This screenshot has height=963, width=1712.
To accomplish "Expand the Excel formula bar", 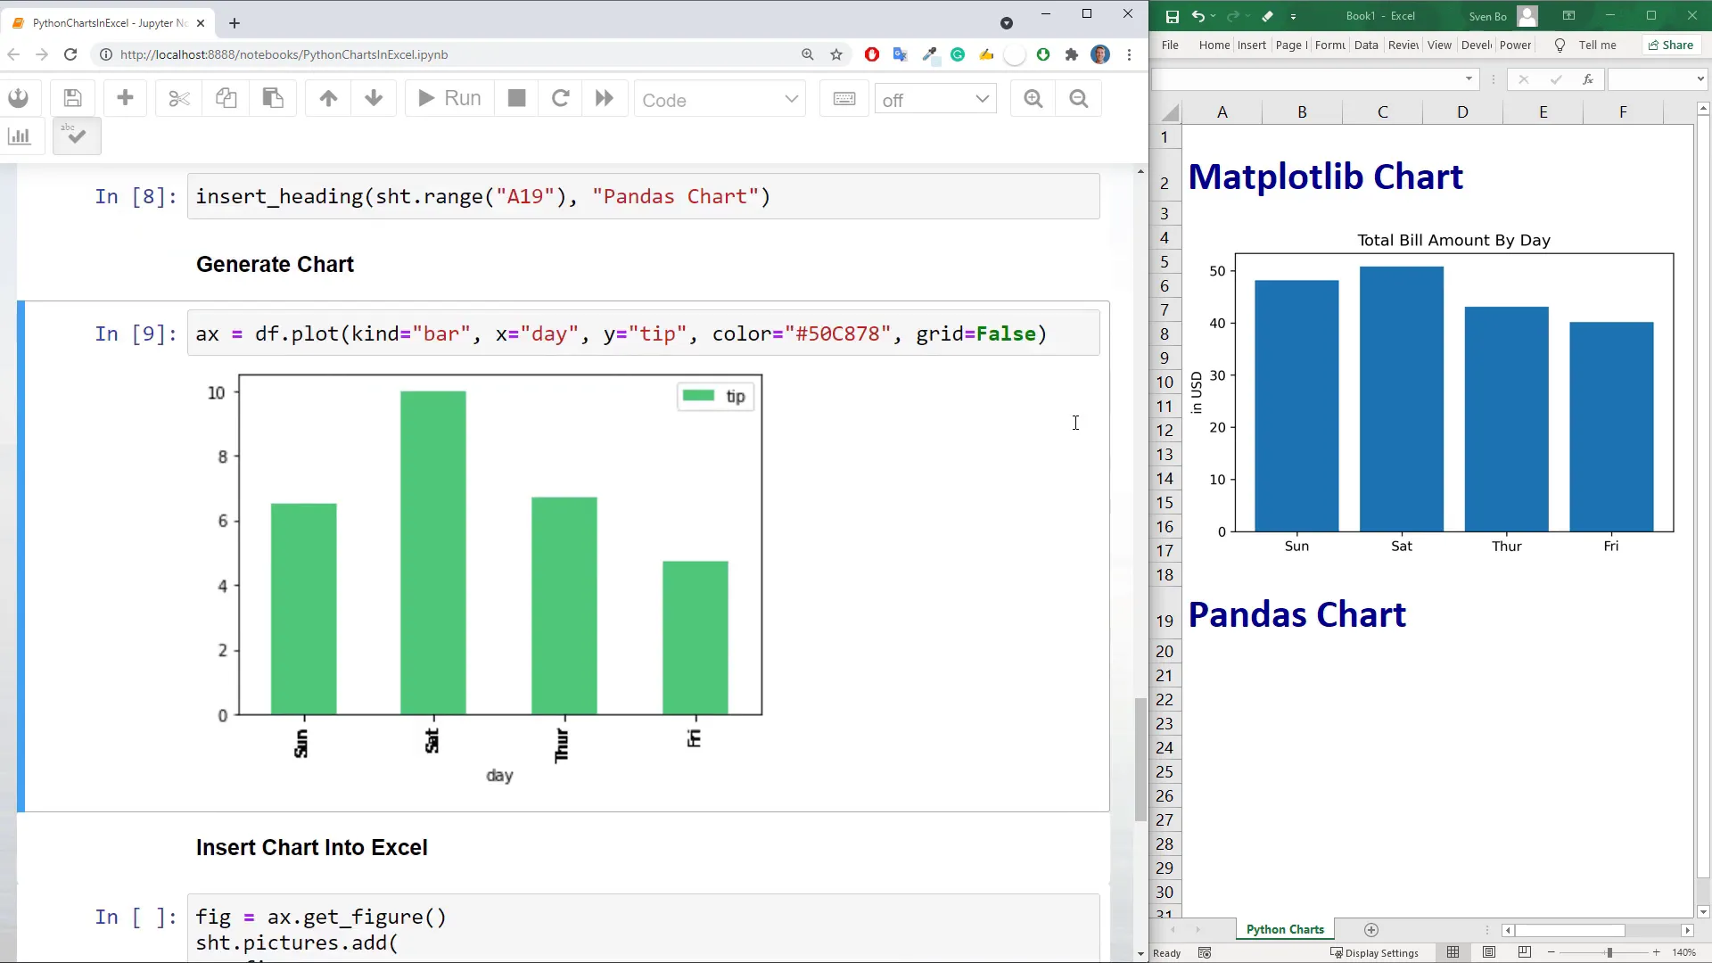I will (1700, 79).
